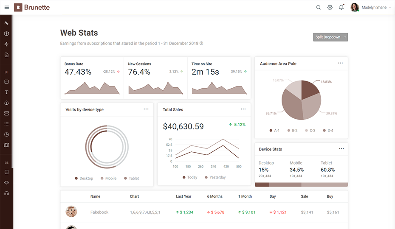The image size is (395, 229).
Task: Select the map sidebar icon
Action: click(x=6, y=145)
